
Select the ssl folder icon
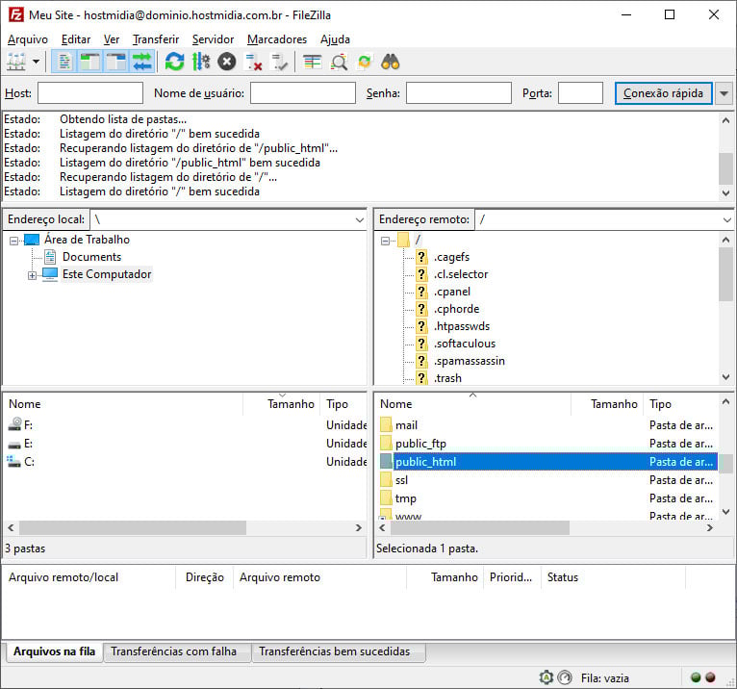pos(386,480)
